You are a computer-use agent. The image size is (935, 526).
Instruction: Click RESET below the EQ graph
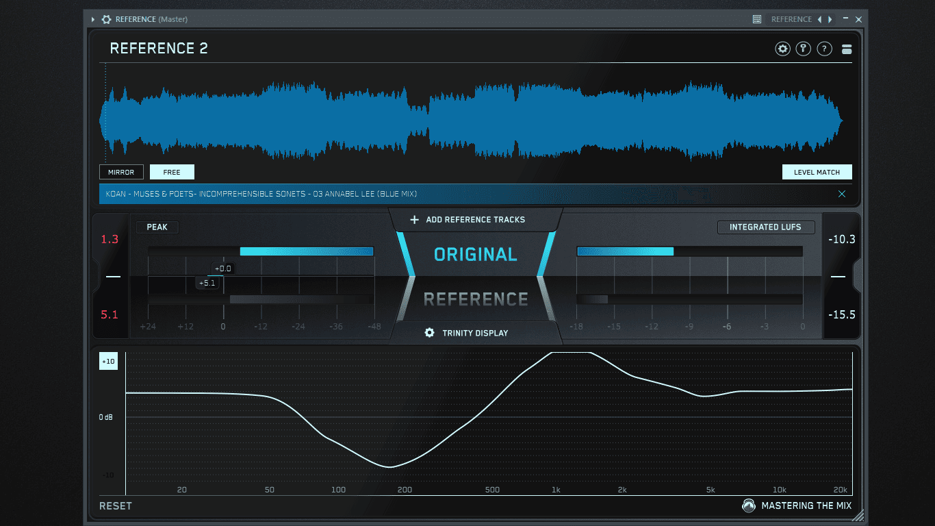(116, 505)
